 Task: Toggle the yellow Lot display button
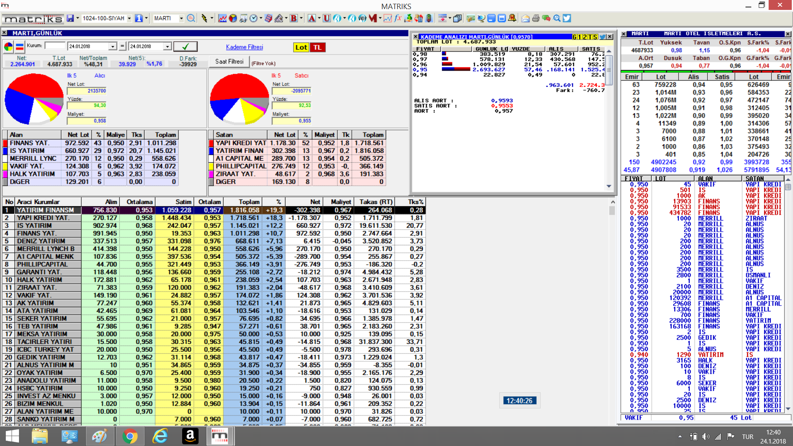301,47
